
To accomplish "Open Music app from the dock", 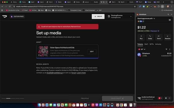I will coord(93,105).
